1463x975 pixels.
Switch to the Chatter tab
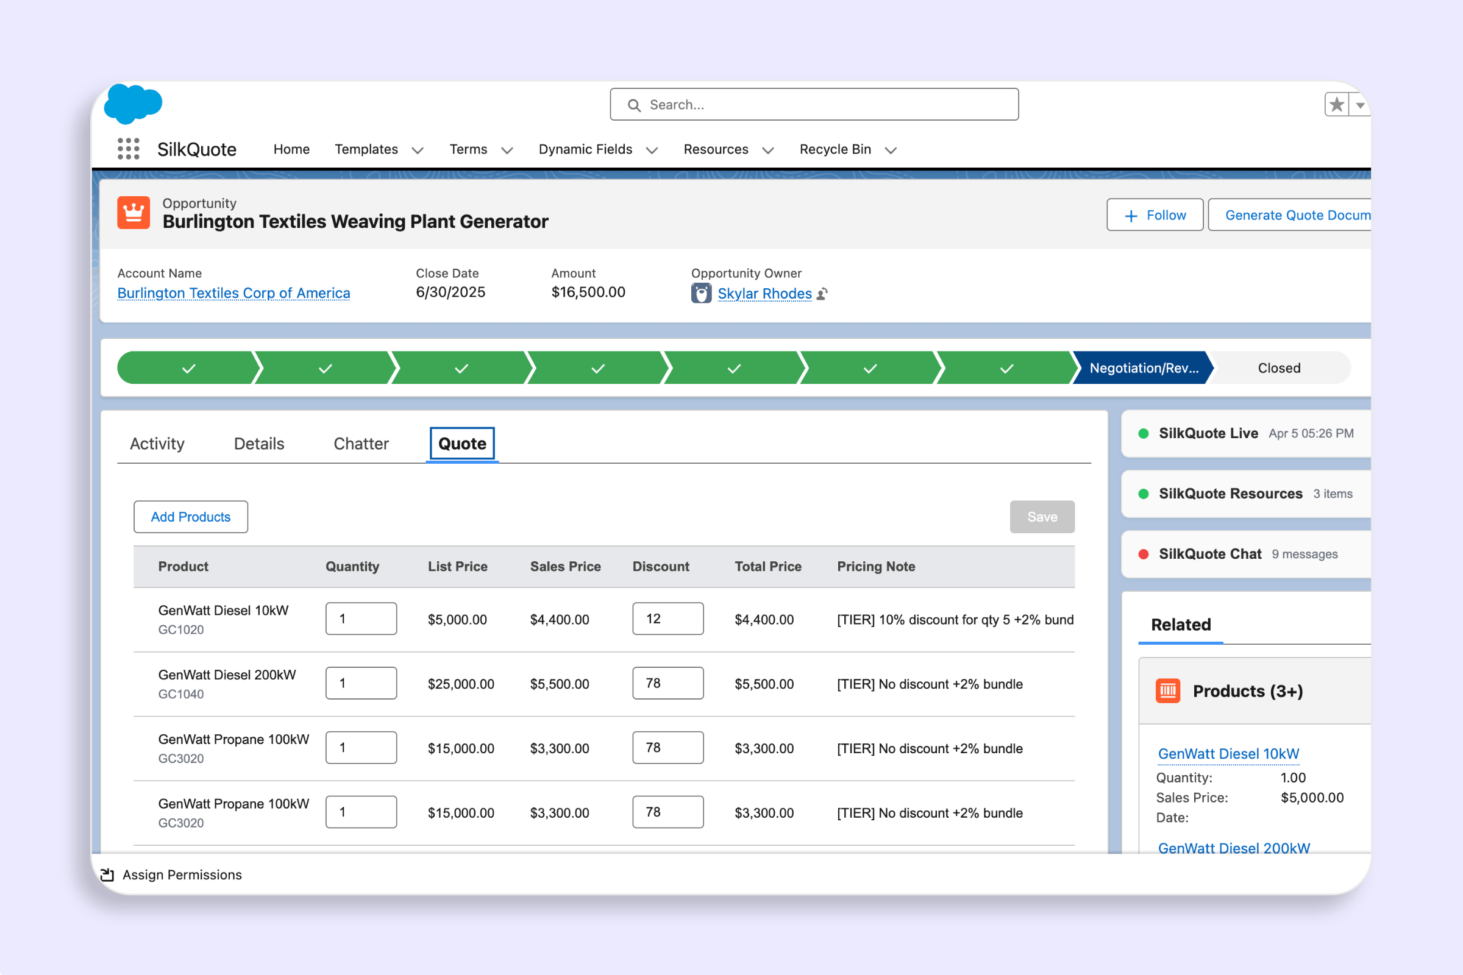click(x=360, y=444)
